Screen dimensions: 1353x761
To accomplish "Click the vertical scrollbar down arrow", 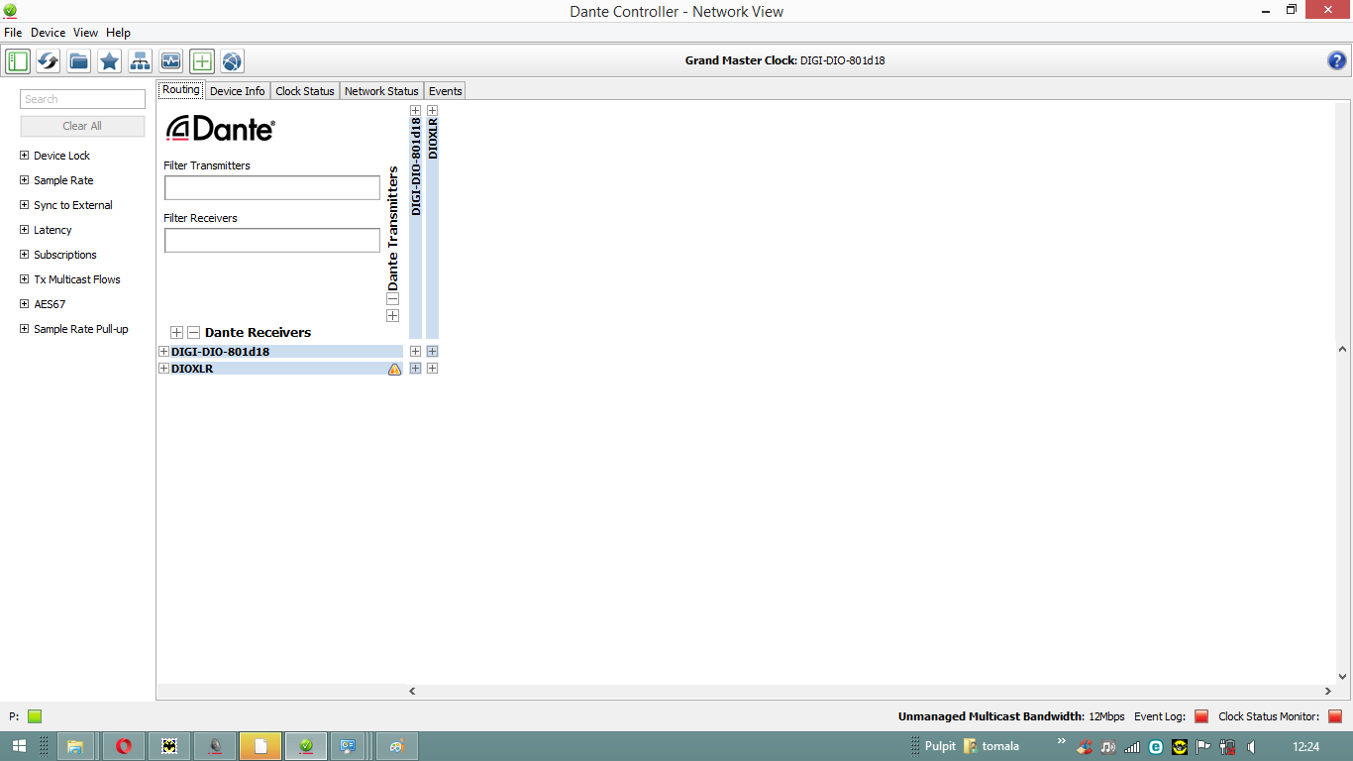I will (1343, 678).
